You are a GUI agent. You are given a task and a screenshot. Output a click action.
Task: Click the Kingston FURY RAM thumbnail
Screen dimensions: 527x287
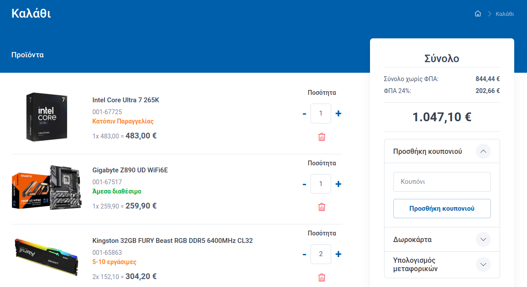[47, 257]
